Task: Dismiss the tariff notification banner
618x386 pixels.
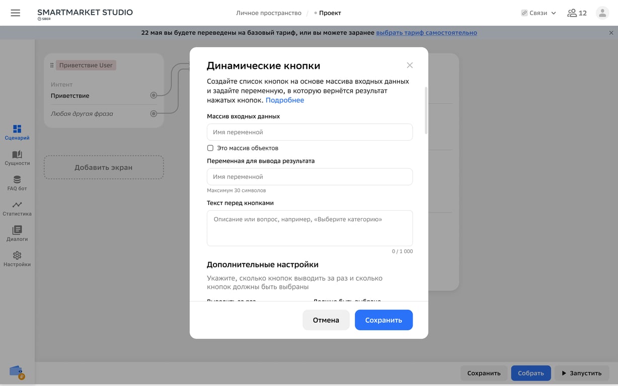Action: pyautogui.click(x=611, y=33)
